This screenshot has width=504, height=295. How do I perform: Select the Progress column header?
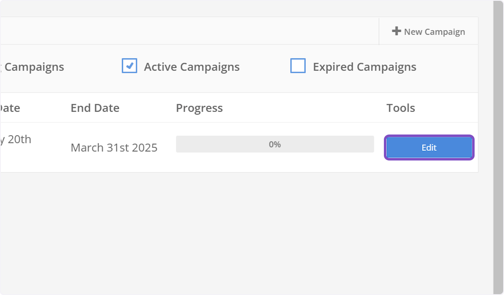pyautogui.click(x=199, y=108)
